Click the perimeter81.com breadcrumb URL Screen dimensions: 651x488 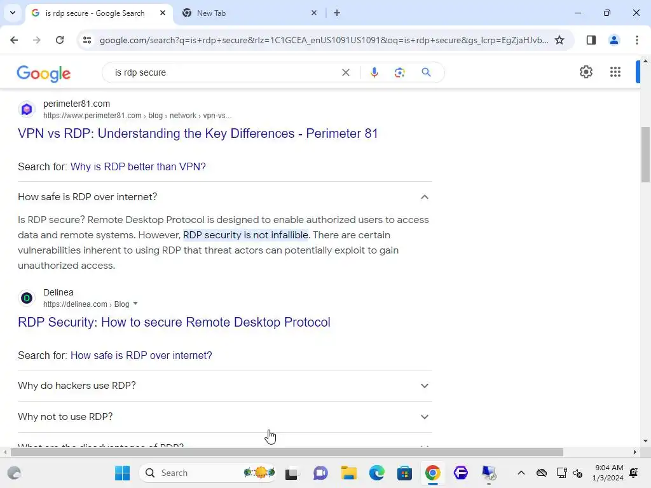[x=137, y=116]
